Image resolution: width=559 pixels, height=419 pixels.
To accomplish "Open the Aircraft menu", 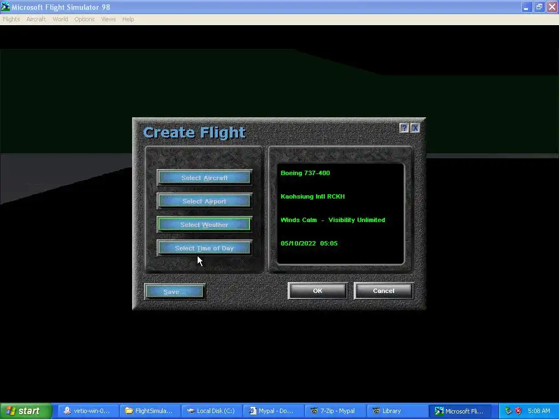I will pyautogui.click(x=36, y=19).
